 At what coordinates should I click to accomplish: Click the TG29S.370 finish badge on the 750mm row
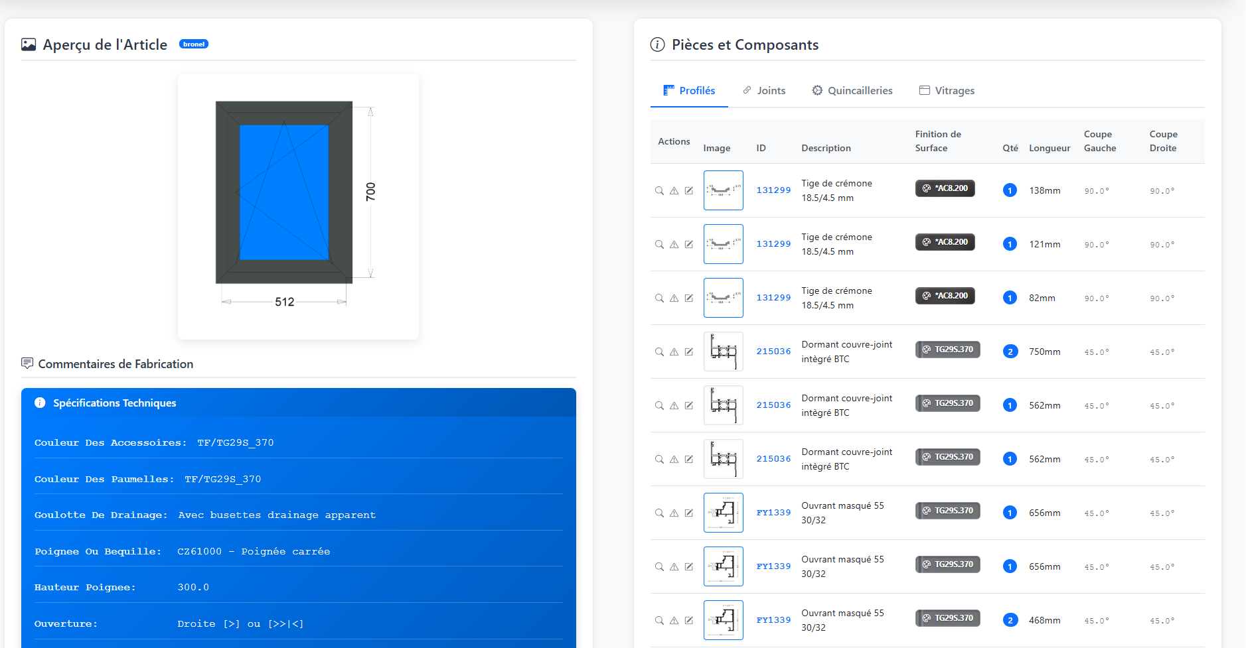coord(947,350)
